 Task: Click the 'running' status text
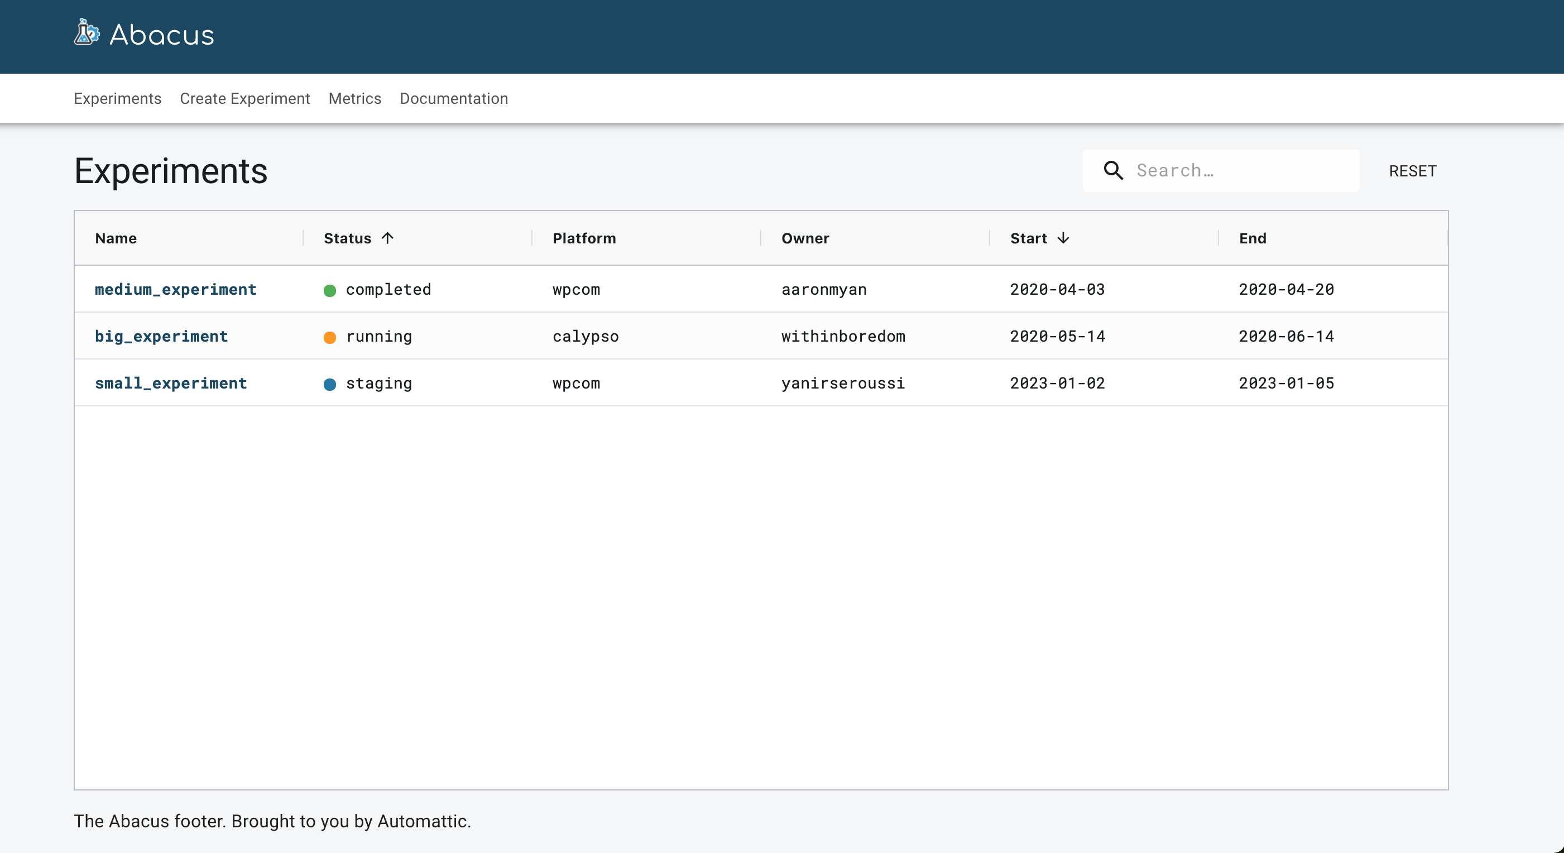click(x=379, y=336)
